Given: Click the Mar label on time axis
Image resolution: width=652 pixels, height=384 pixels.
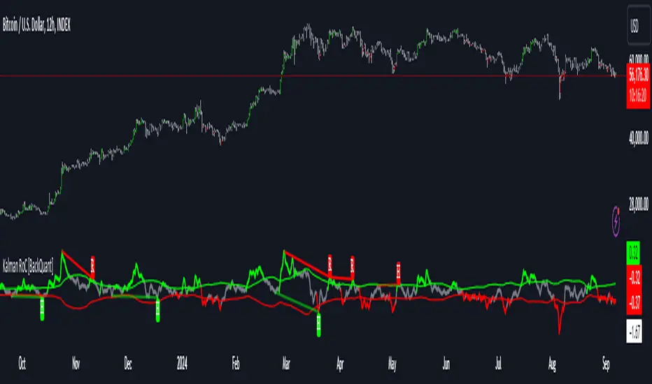Looking at the screenshot, I should 286,364.
